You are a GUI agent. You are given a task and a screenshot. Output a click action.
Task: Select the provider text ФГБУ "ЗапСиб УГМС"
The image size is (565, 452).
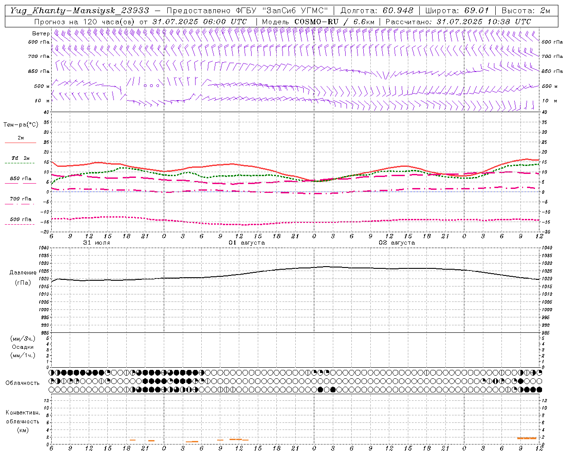coord(281,11)
